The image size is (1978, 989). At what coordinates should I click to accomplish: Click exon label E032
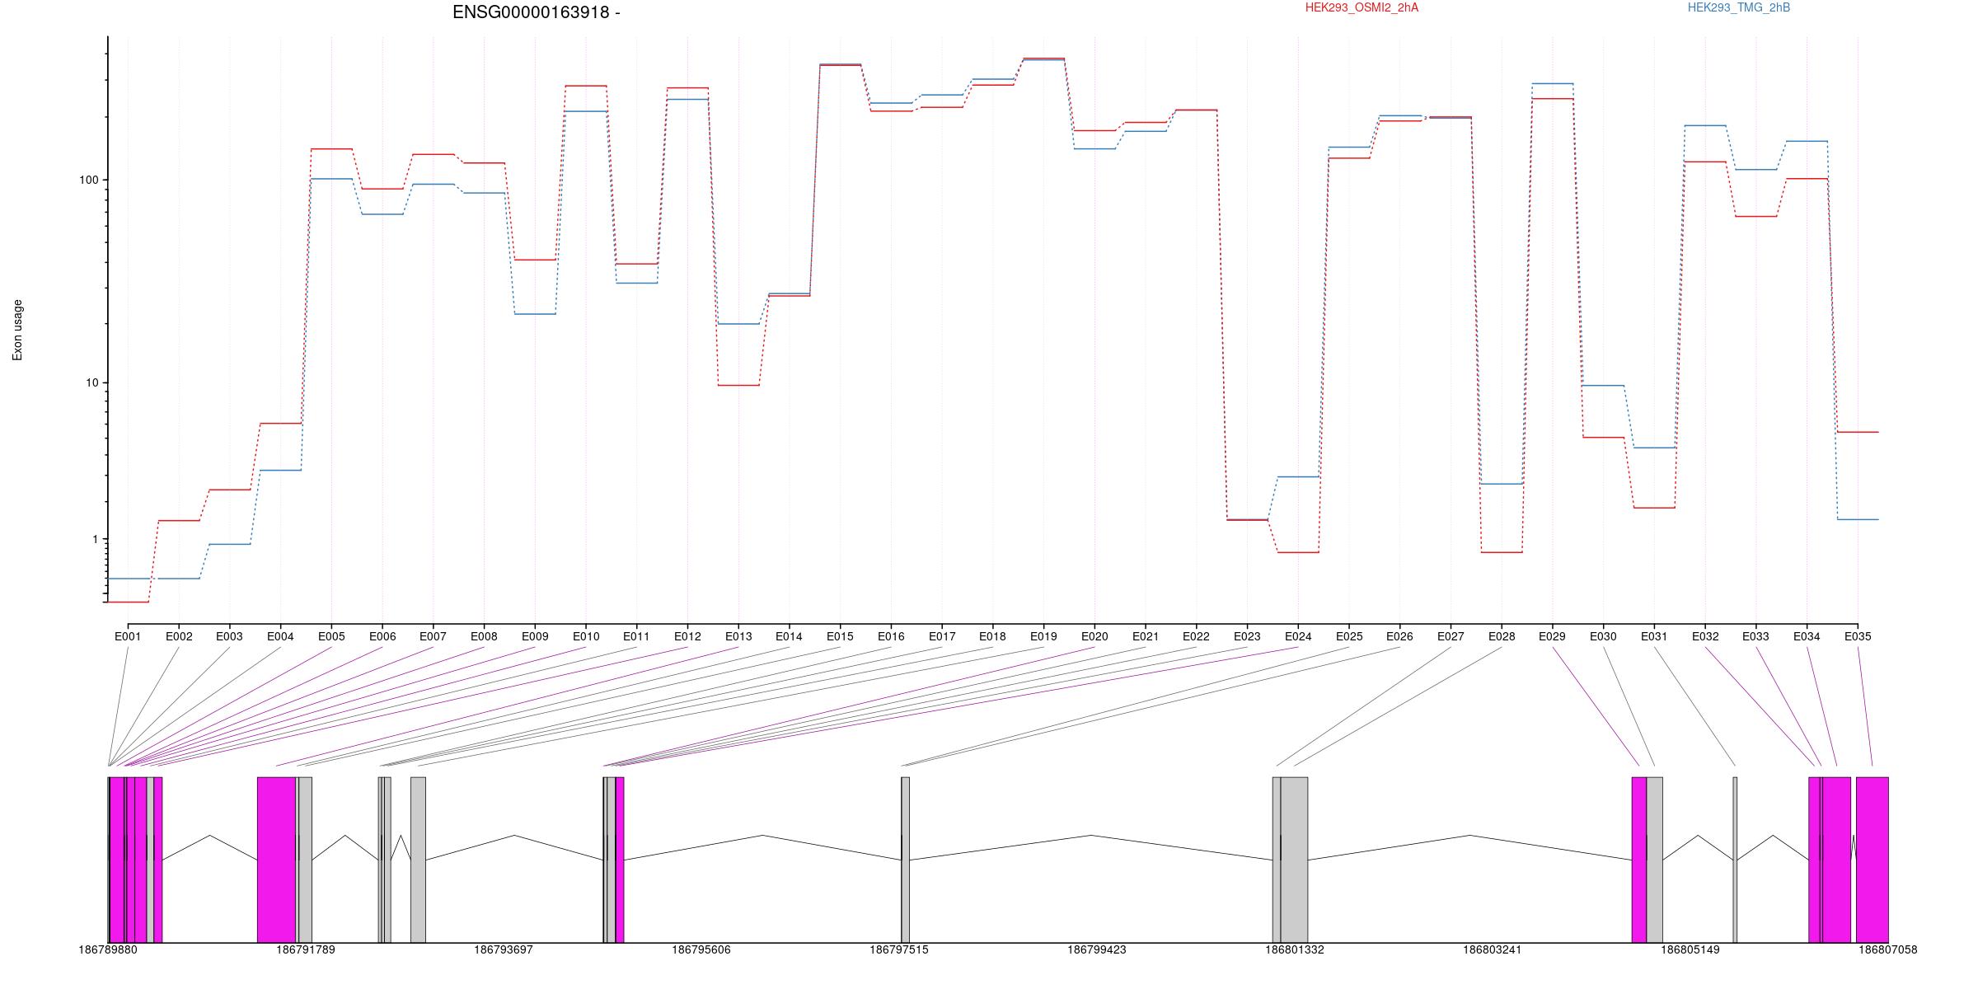click(1705, 636)
